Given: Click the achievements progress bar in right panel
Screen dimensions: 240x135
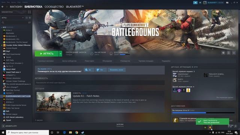Looking at the screenshot, I should point(203,113).
